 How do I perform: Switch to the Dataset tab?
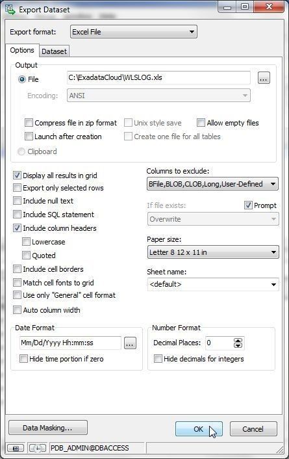click(x=54, y=51)
